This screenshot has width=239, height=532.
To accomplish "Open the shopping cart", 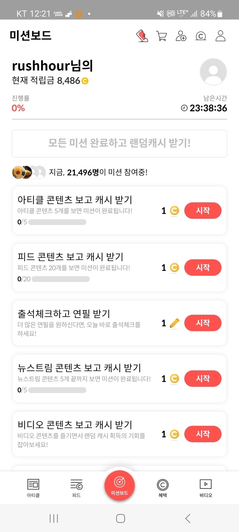I will coord(161,36).
